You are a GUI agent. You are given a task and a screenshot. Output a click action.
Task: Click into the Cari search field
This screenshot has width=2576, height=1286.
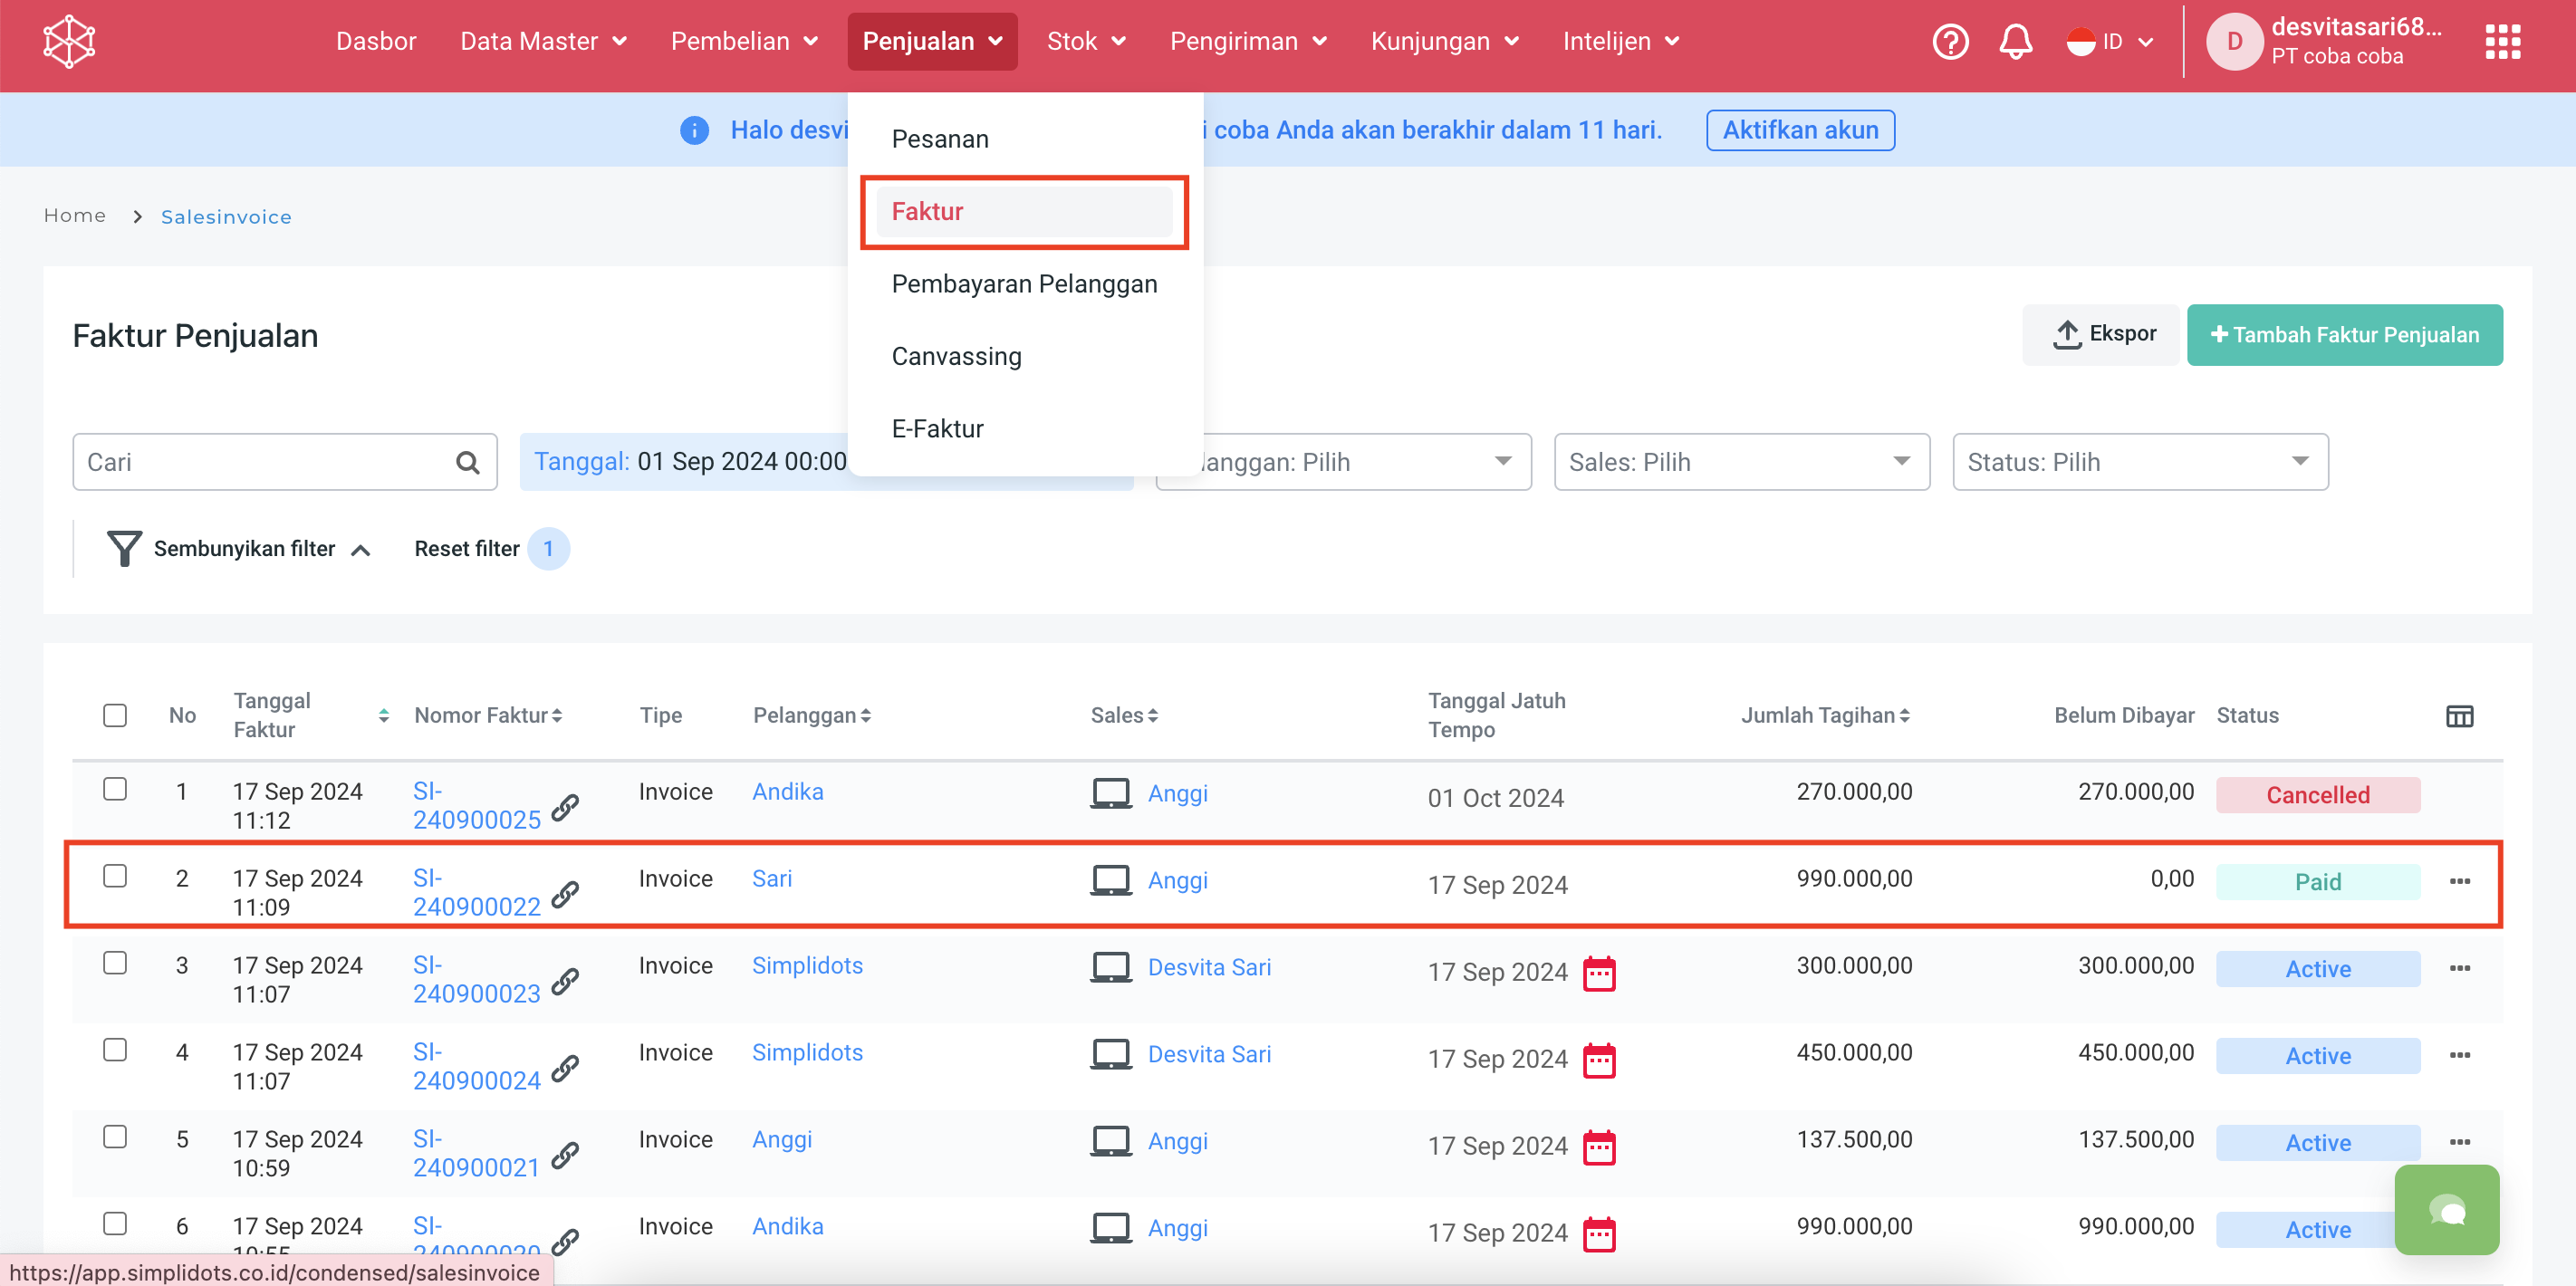tap(260, 462)
